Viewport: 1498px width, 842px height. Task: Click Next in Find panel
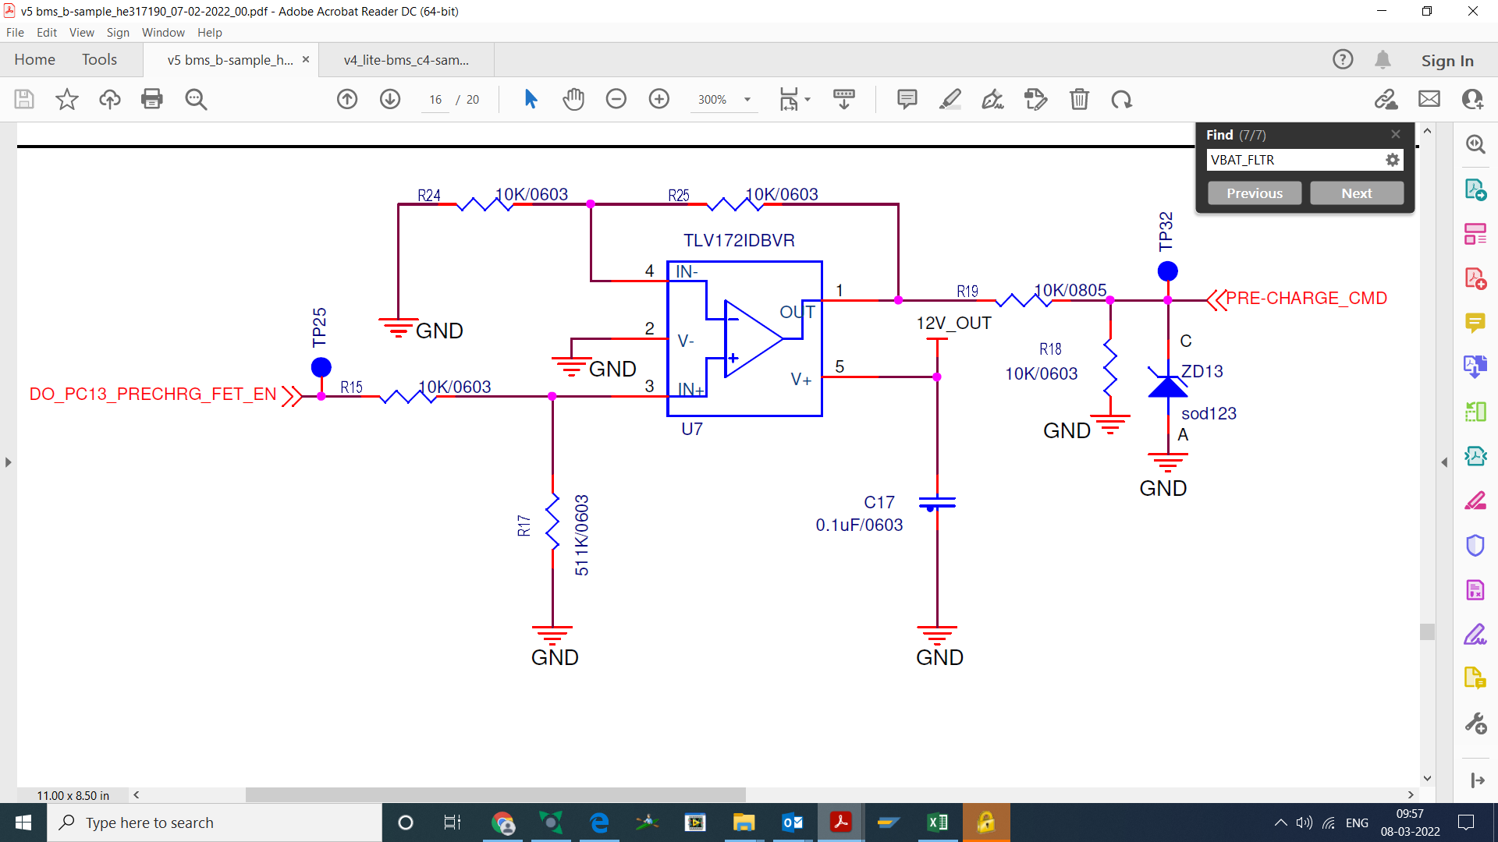(x=1357, y=193)
